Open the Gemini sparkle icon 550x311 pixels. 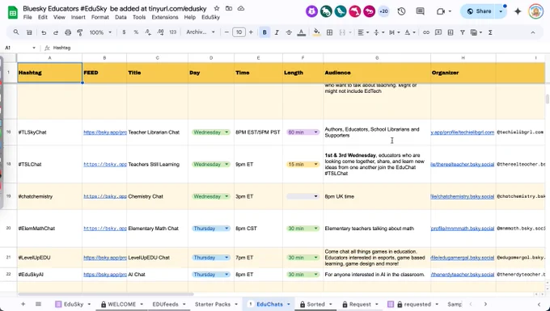click(x=518, y=11)
